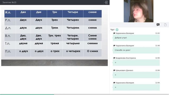169x95 pixels.
Task: Click the playback progress bar at bottom
Action: click(84, 94)
